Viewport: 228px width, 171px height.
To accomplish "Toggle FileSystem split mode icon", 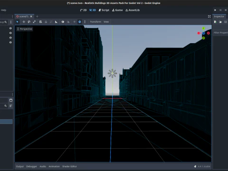I will pos(11,100).
